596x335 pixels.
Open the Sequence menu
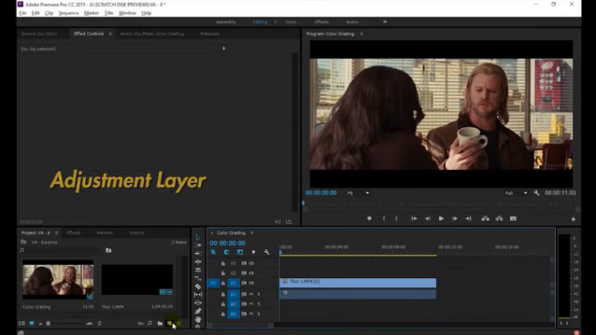click(x=69, y=13)
